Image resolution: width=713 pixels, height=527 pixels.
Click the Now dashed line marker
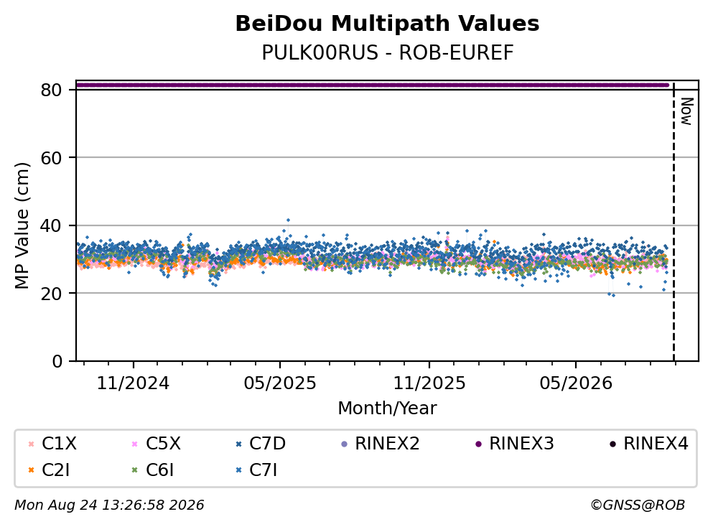click(674, 222)
